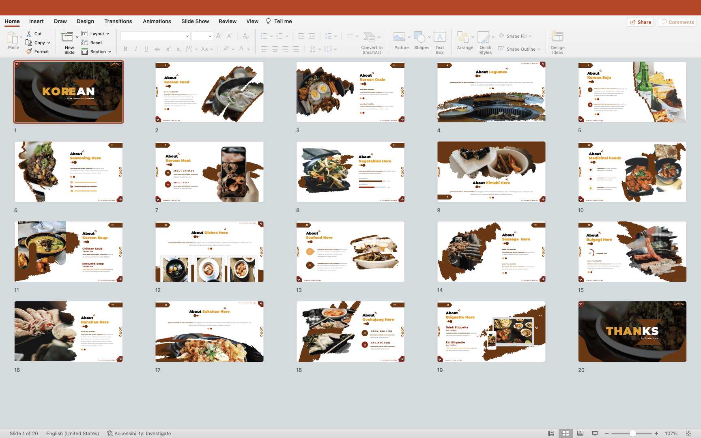Select slide 12 About Dishes thumbnail
Screen dimensions: 701x438
tap(209, 251)
